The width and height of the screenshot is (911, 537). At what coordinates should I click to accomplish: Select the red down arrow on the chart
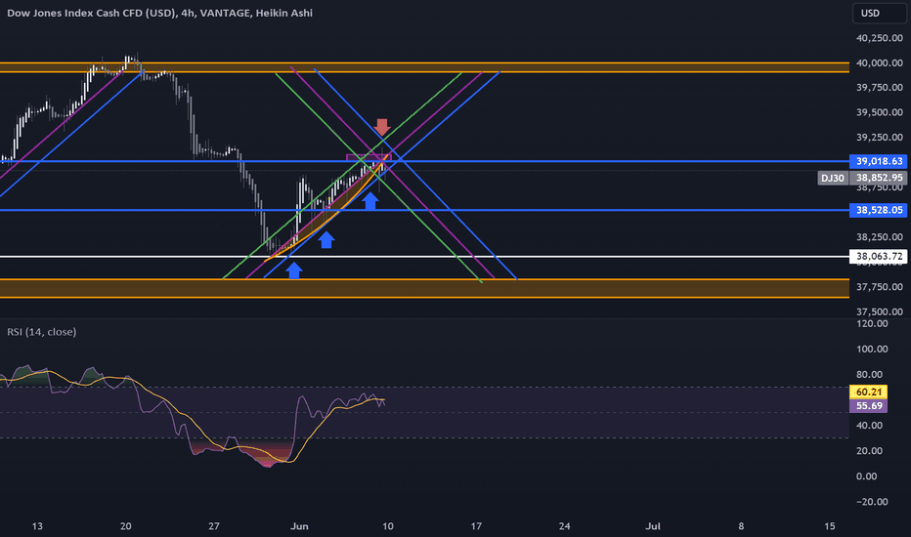click(382, 127)
